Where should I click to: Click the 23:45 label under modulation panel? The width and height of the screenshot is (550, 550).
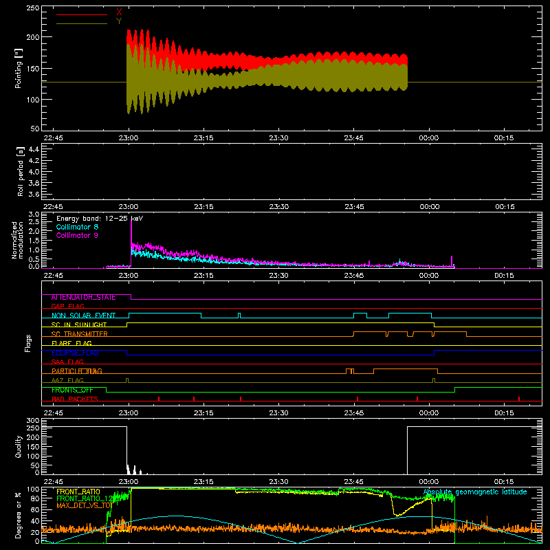pos(354,276)
